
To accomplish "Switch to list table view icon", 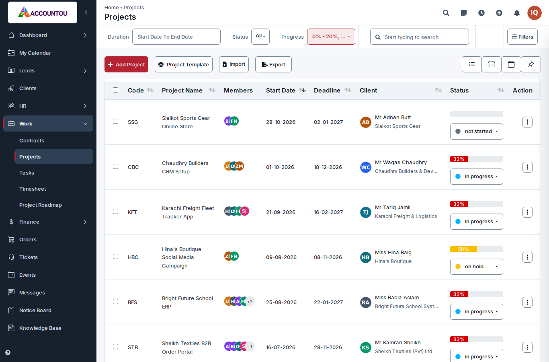I will [x=472, y=64].
